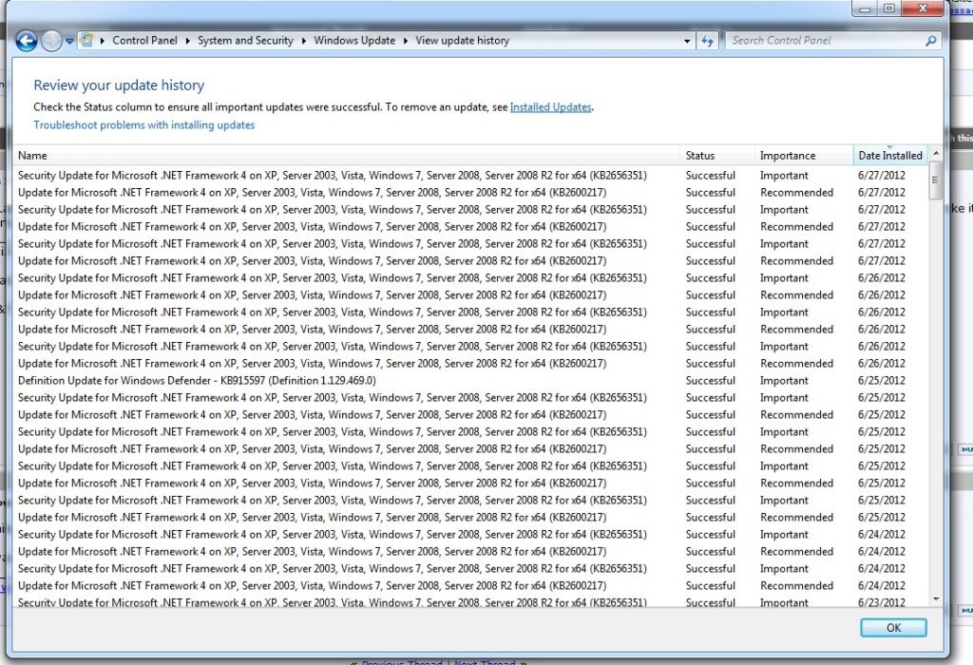
Task: Expand the arrow after Windows Update breadcrumb
Action: pos(405,41)
